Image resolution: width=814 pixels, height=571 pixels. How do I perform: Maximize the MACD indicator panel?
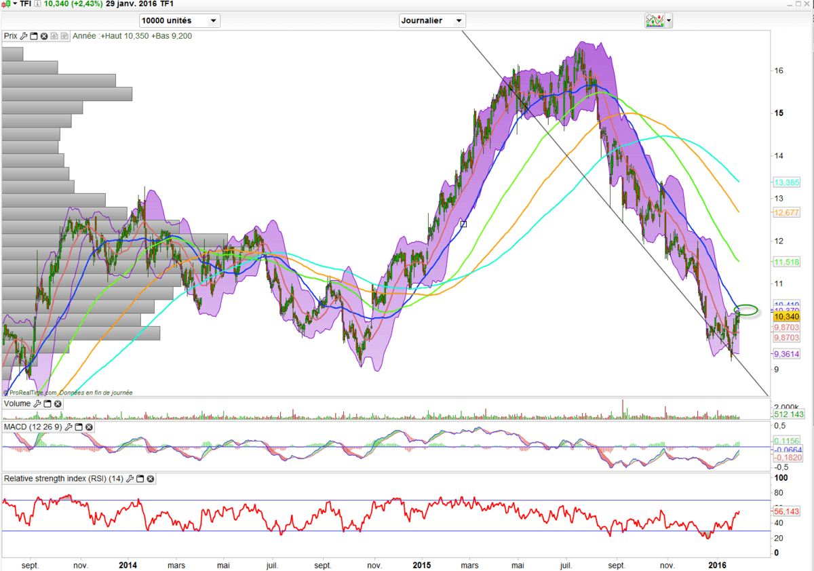point(78,427)
